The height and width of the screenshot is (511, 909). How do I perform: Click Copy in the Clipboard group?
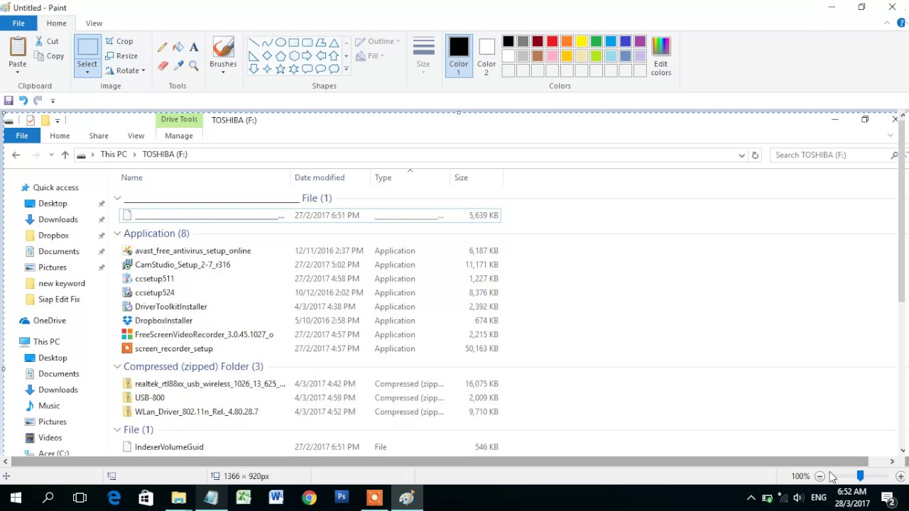50,56
